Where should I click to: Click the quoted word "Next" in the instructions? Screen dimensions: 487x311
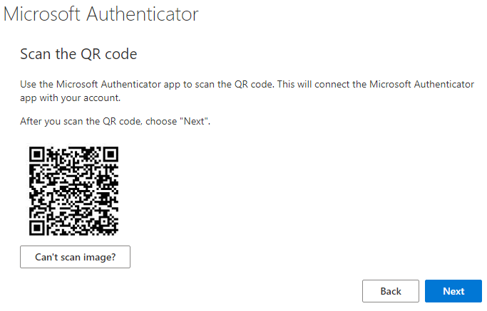pyautogui.click(x=194, y=122)
